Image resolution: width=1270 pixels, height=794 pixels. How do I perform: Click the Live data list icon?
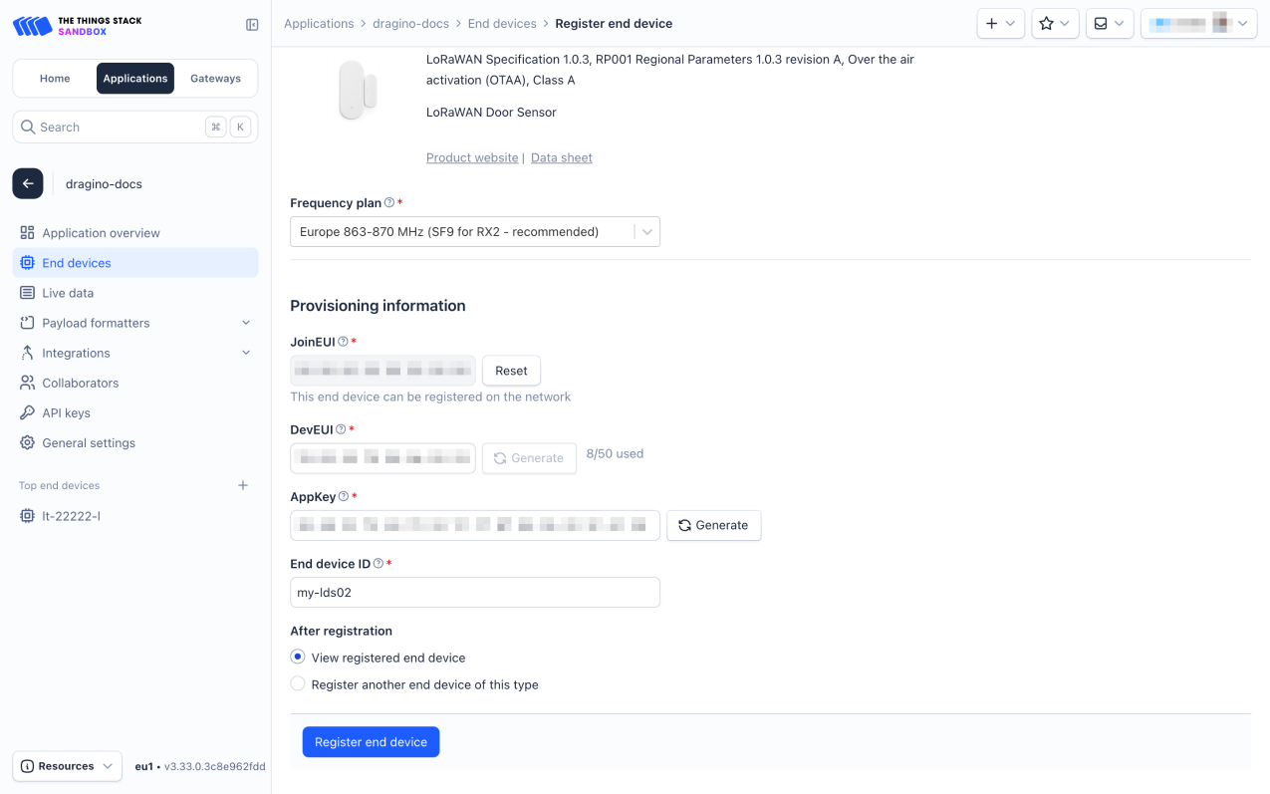(x=27, y=293)
